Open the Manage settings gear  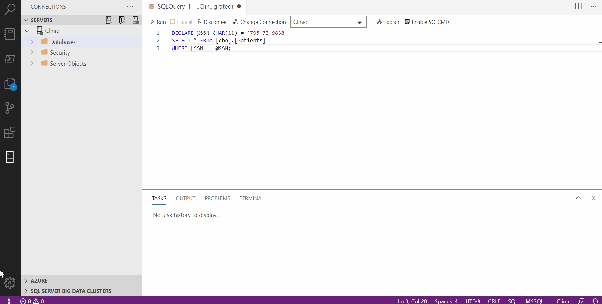tap(10, 283)
